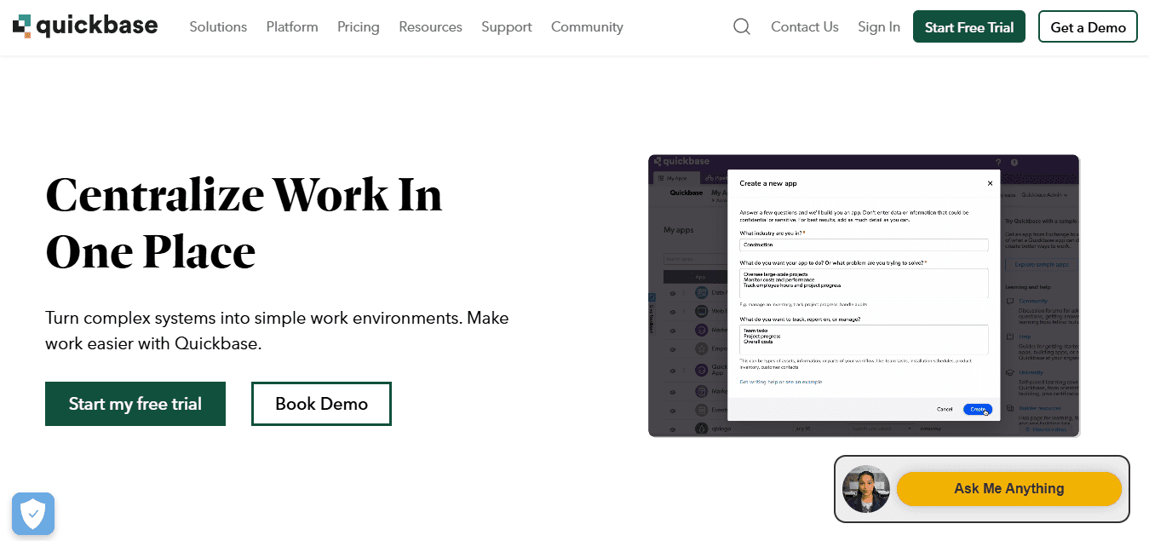Click the Book Demo button

321,404
